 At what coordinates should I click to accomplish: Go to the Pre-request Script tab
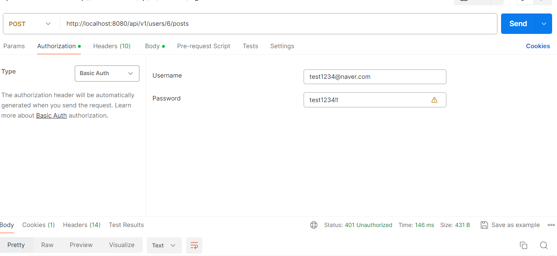pyautogui.click(x=204, y=46)
